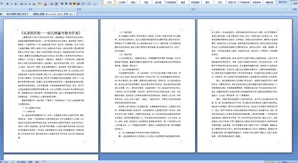Click the subscript icon
This screenshot has width=298, height=163.
pyautogui.click(x=26, y=4)
